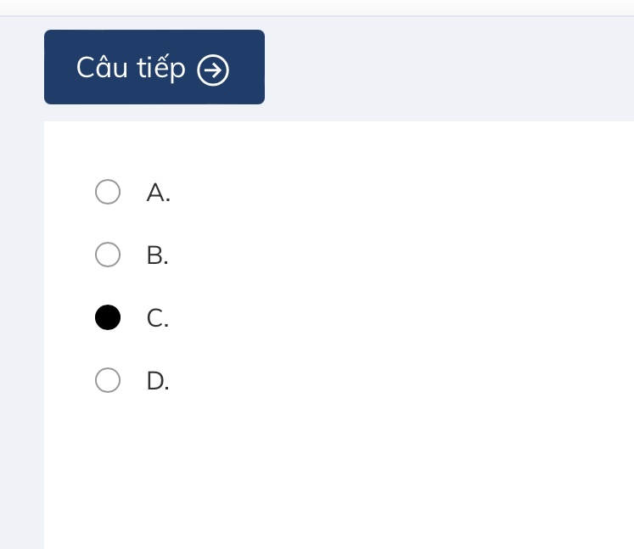Click the "A." answer label text

[x=158, y=193]
